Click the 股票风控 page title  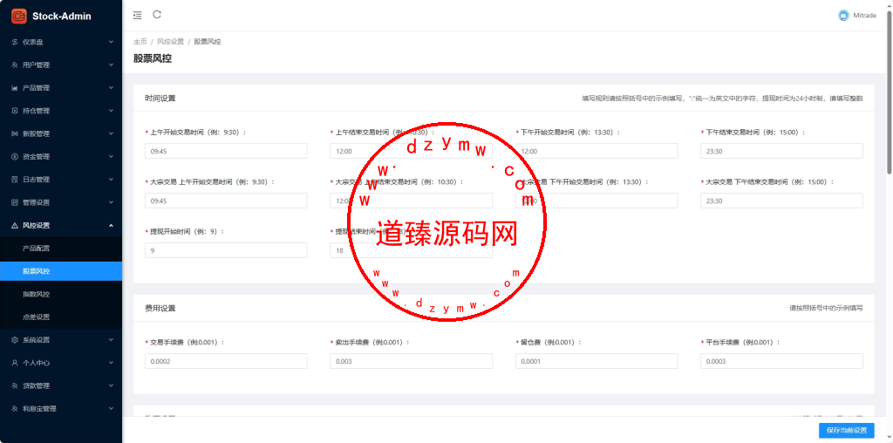click(153, 58)
